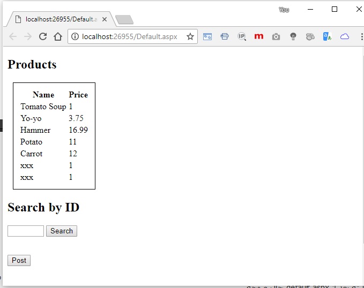
Task: Open the camera screenshot extension
Action: tap(276, 36)
